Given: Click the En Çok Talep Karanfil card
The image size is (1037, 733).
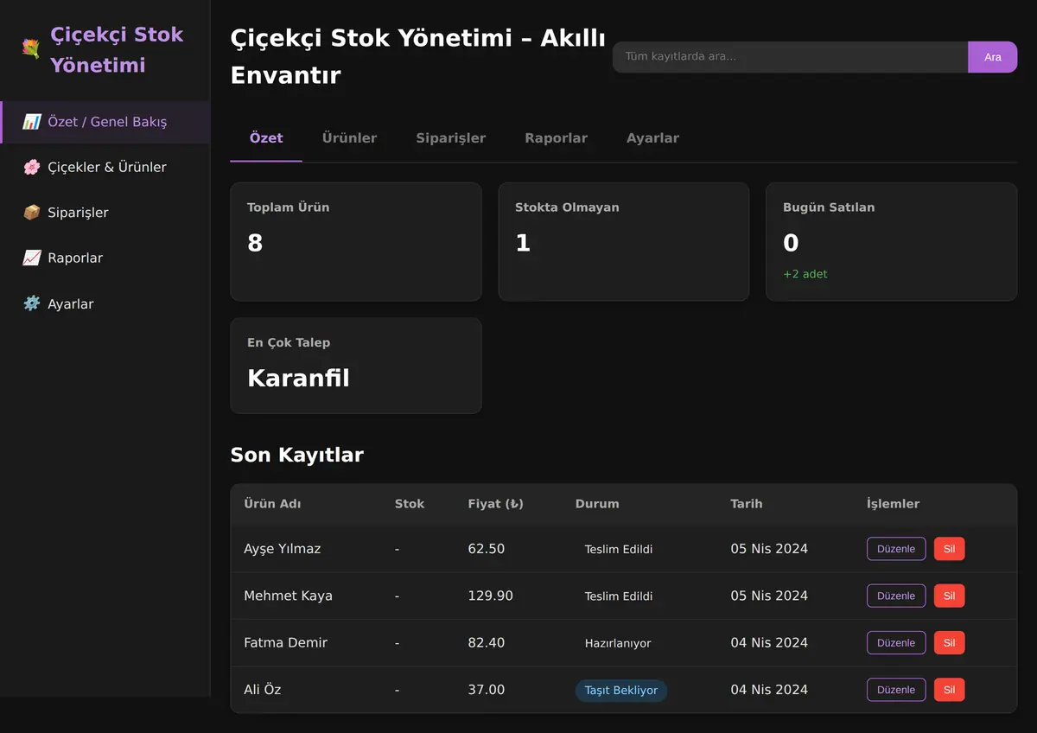Looking at the screenshot, I should pos(356,366).
